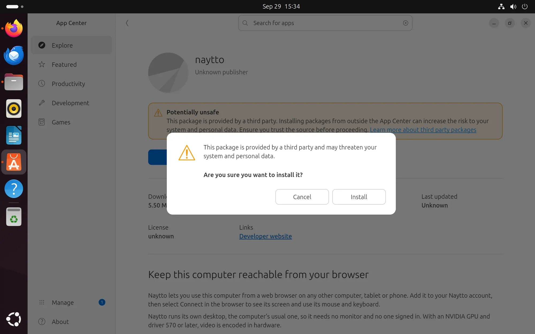This screenshot has width=535, height=334.
Task: Go back with the header arrow
Action: (x=127, y=23)
